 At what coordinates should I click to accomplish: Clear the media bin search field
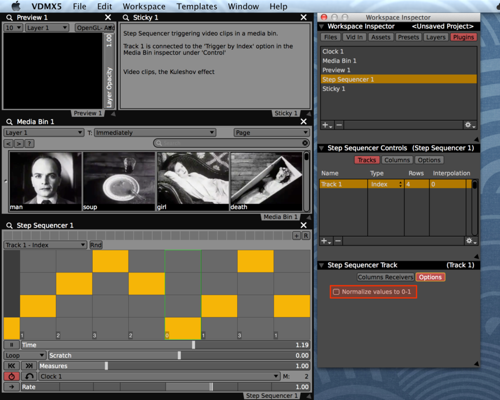click(x=305, y=143)
